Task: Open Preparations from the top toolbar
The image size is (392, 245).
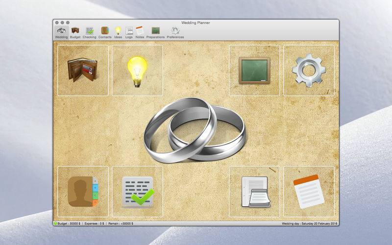Action: (155, 33)
